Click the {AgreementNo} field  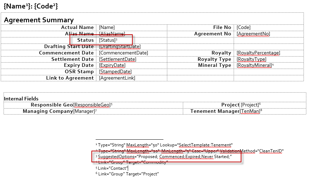coord(253,34)
